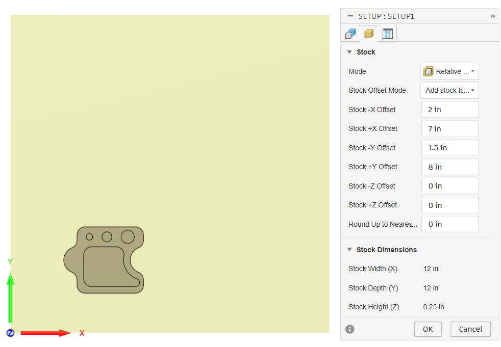Click the Stock +Z Offset field
The height and width of the screenshot is (347, 501).
450,205
